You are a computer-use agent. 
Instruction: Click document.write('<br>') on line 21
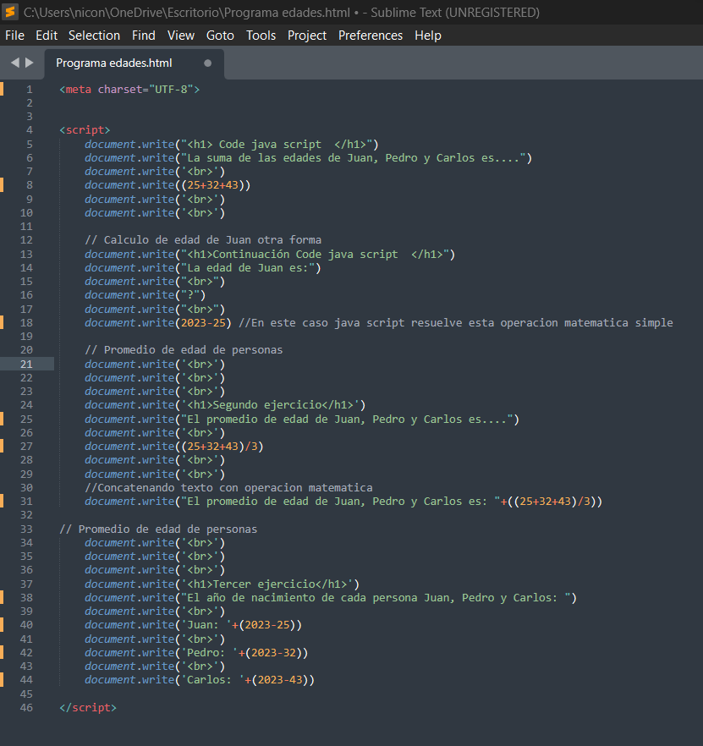tap(155, 365)
